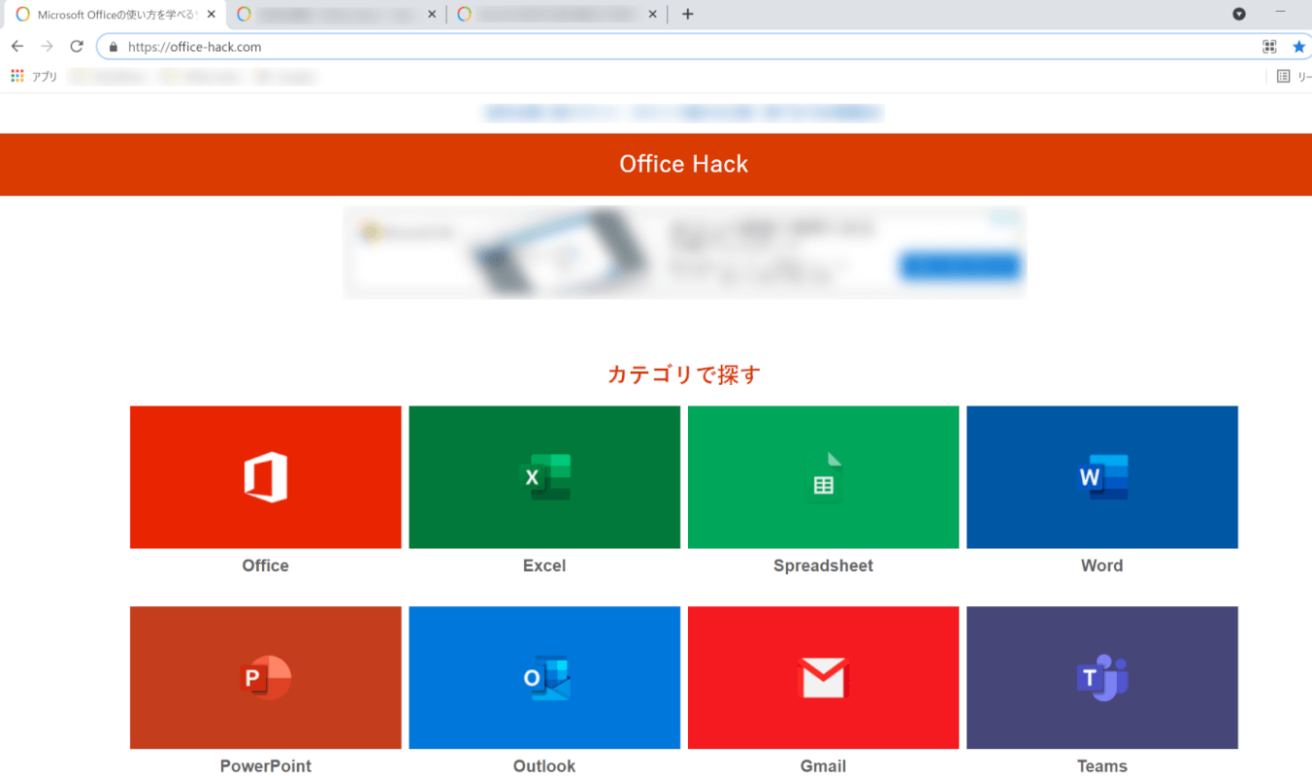Click the Spreadsheet text label
This screenshot has width=1312, height=776.
pos(823,566)
